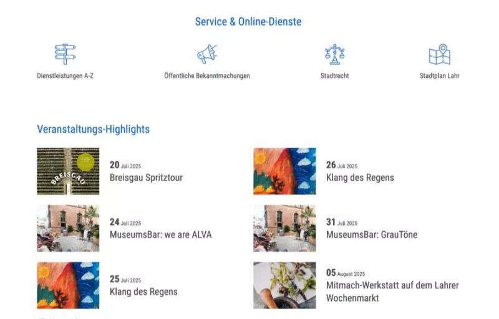Click the 20 Juli 2025 date

(x=125, y=165)
